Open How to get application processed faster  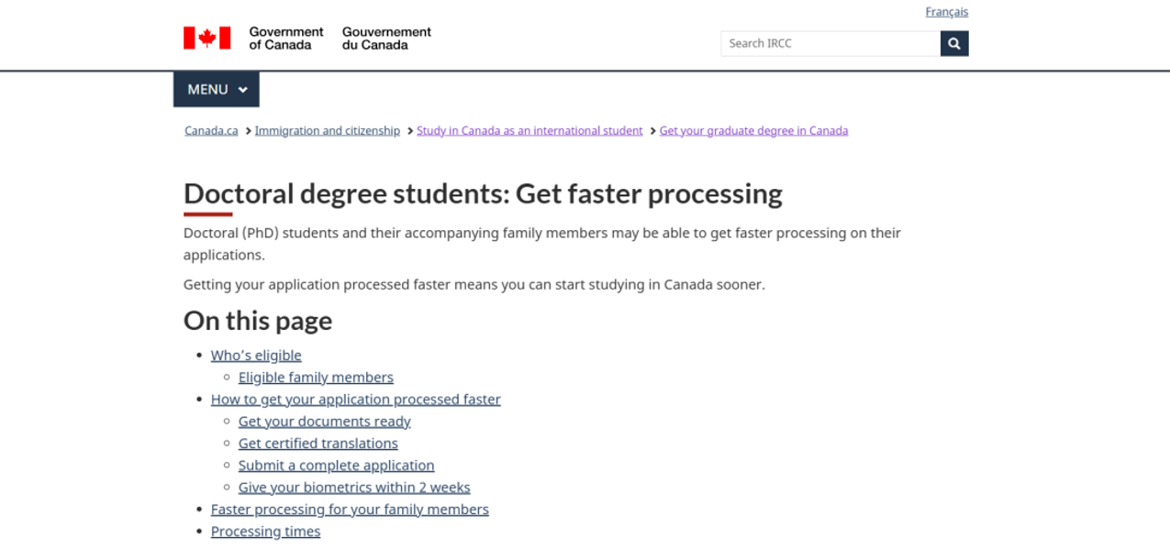[355, 400]
